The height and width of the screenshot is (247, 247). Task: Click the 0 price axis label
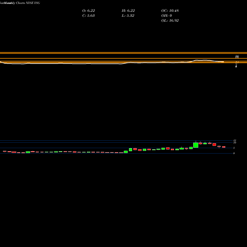pos(234,153)
